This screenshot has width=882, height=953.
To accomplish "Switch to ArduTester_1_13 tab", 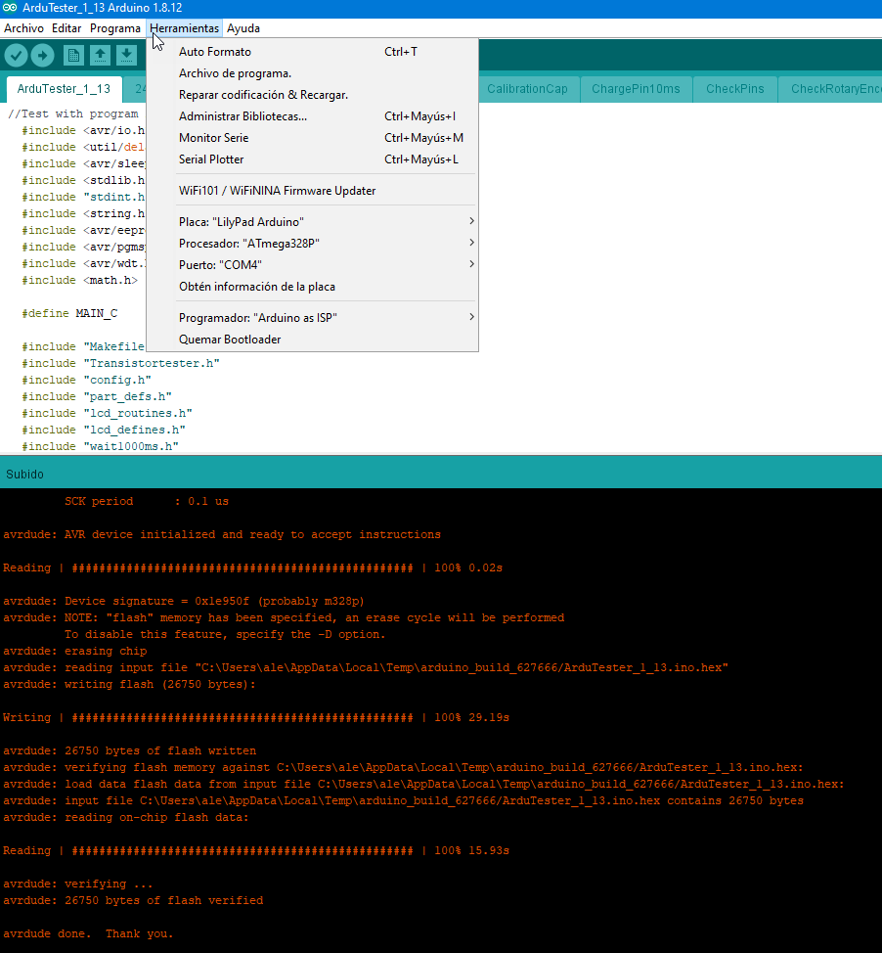I will 64,89.
